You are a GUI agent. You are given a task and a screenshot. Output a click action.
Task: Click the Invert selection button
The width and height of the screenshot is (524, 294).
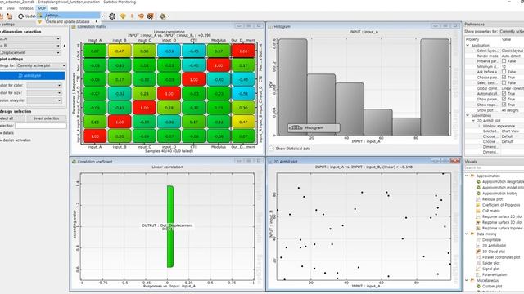pyautogui.click(x=47, y=118)
